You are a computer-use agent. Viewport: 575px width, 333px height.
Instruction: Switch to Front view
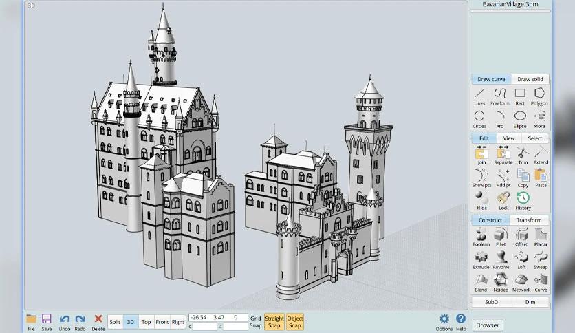[162, 322]
